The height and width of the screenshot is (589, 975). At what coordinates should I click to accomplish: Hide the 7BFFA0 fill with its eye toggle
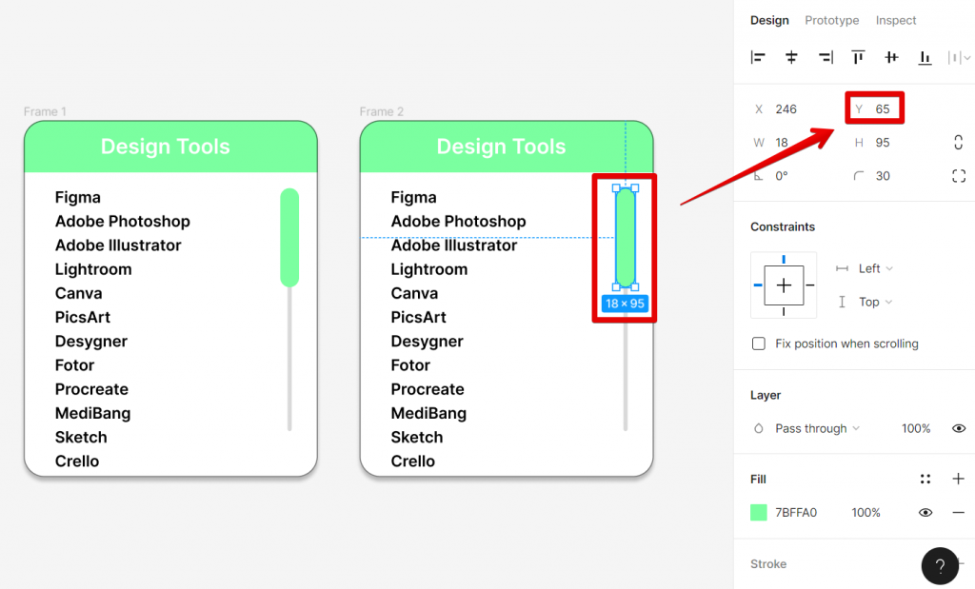click(x=925, y=512)
